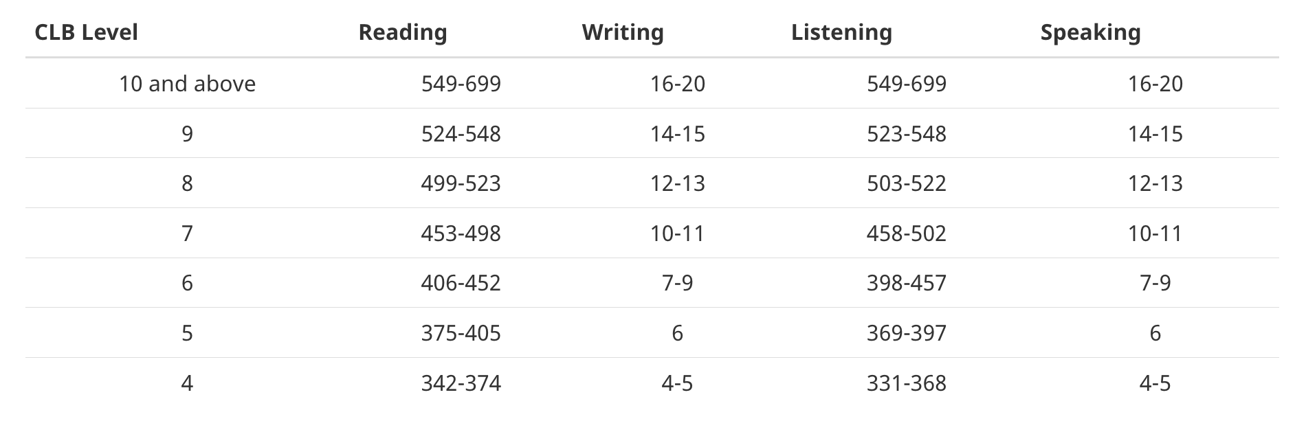Click the Writing column header
The width and height of the screenshot is (1306, 421).
coord(623,32)
